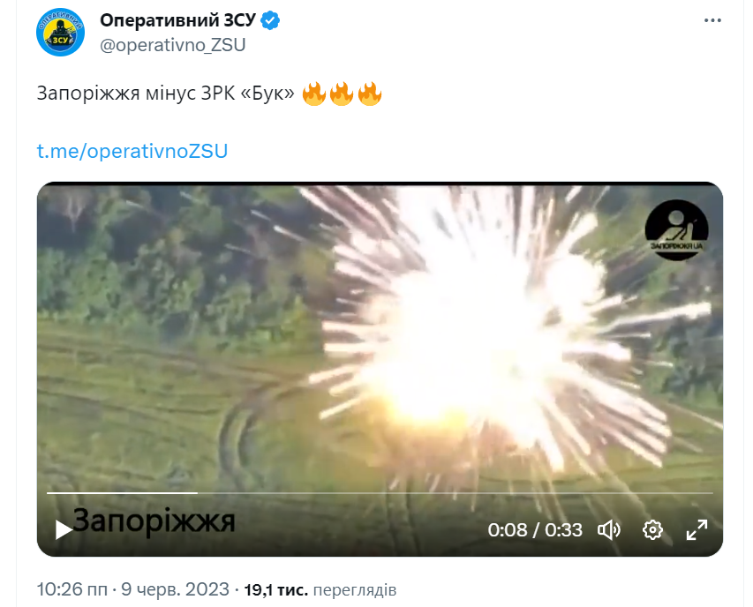This screenshot has height=607, width=753.
Task: Click the @operativno_ZSU handle
Action: [x=173, y=45]
